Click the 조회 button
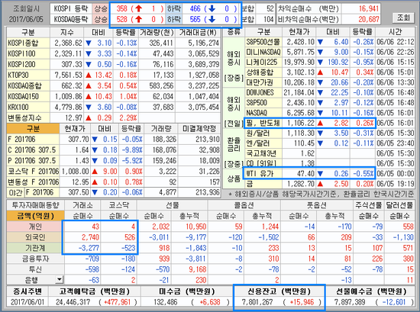This screenshot has height=312, width=420. pyautogui.click(x=403, y=18)
